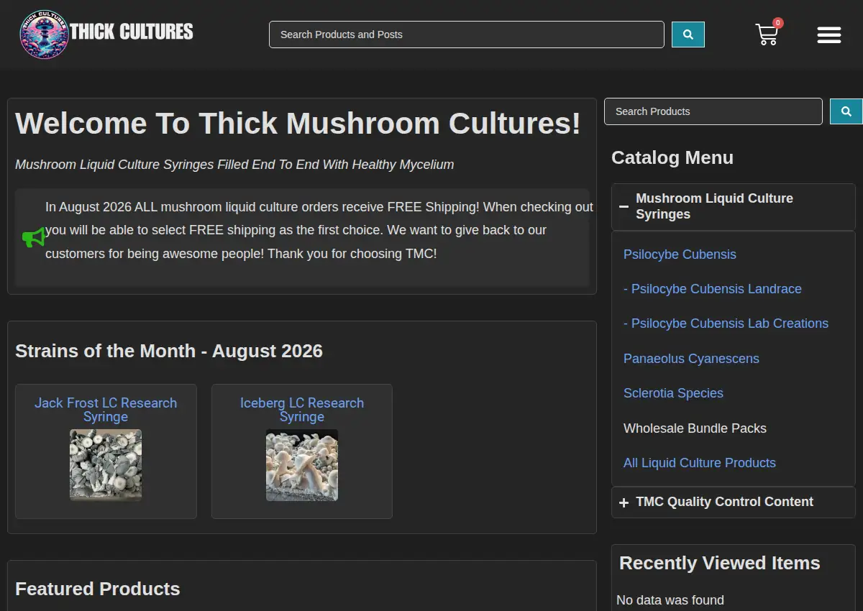Click the 'Featured Products' heading
The height and width of the screenshot is (611, 863).
[x=98, y=589]
